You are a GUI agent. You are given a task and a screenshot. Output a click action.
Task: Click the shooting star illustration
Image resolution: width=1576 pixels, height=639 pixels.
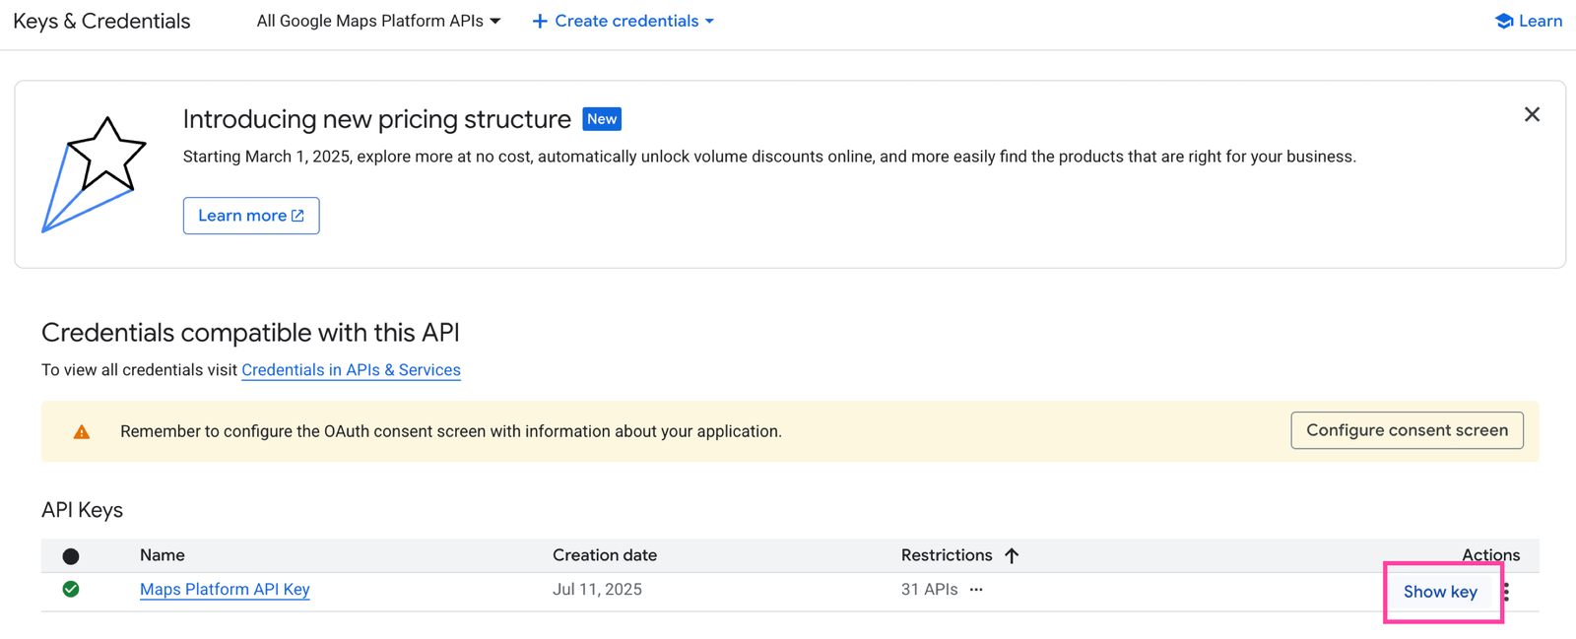click(95, 174)
